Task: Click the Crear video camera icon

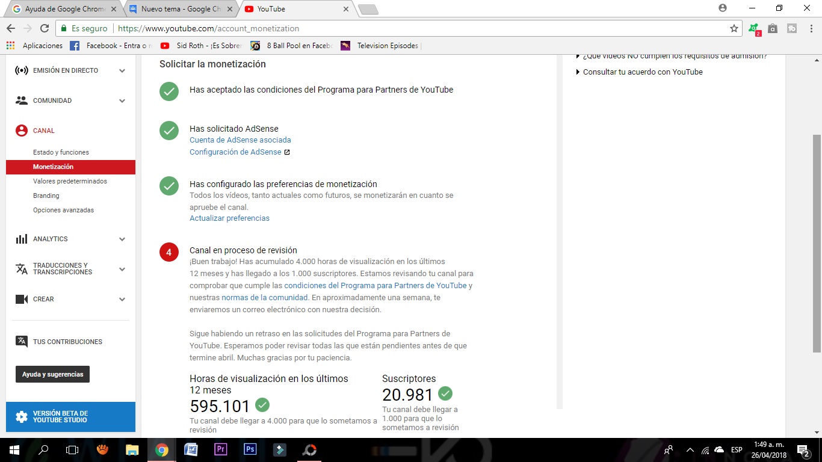Action: (22, 299)
